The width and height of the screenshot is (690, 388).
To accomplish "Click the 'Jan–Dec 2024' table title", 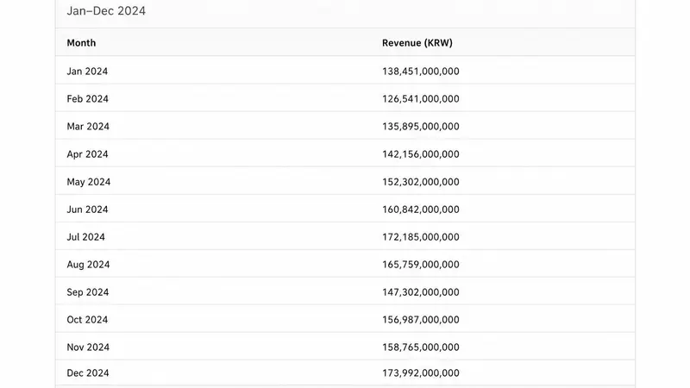I will (106, 11).
